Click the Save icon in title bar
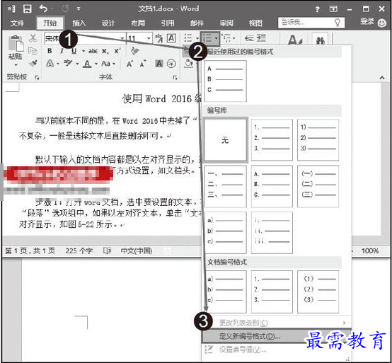 coord(28,8)
